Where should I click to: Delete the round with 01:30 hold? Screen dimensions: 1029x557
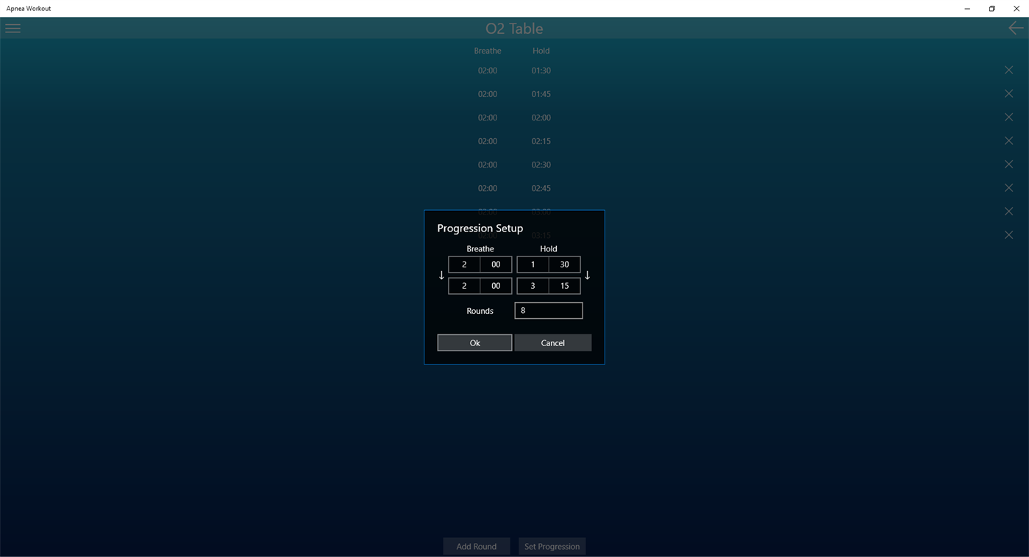[x=1008, y=70]
